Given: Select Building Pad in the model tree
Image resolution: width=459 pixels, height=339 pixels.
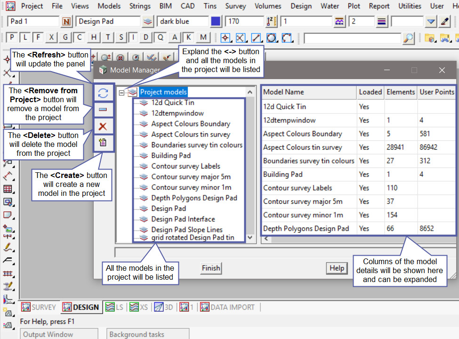Looking at the screenshot, I should pyautogui.click(x=170, y=155).
